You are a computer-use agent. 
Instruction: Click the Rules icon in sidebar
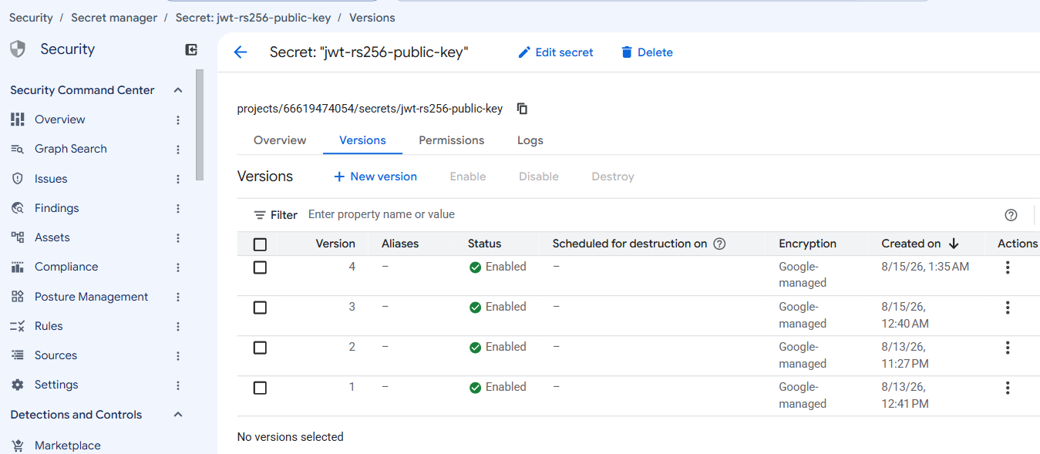pos(18,326)
